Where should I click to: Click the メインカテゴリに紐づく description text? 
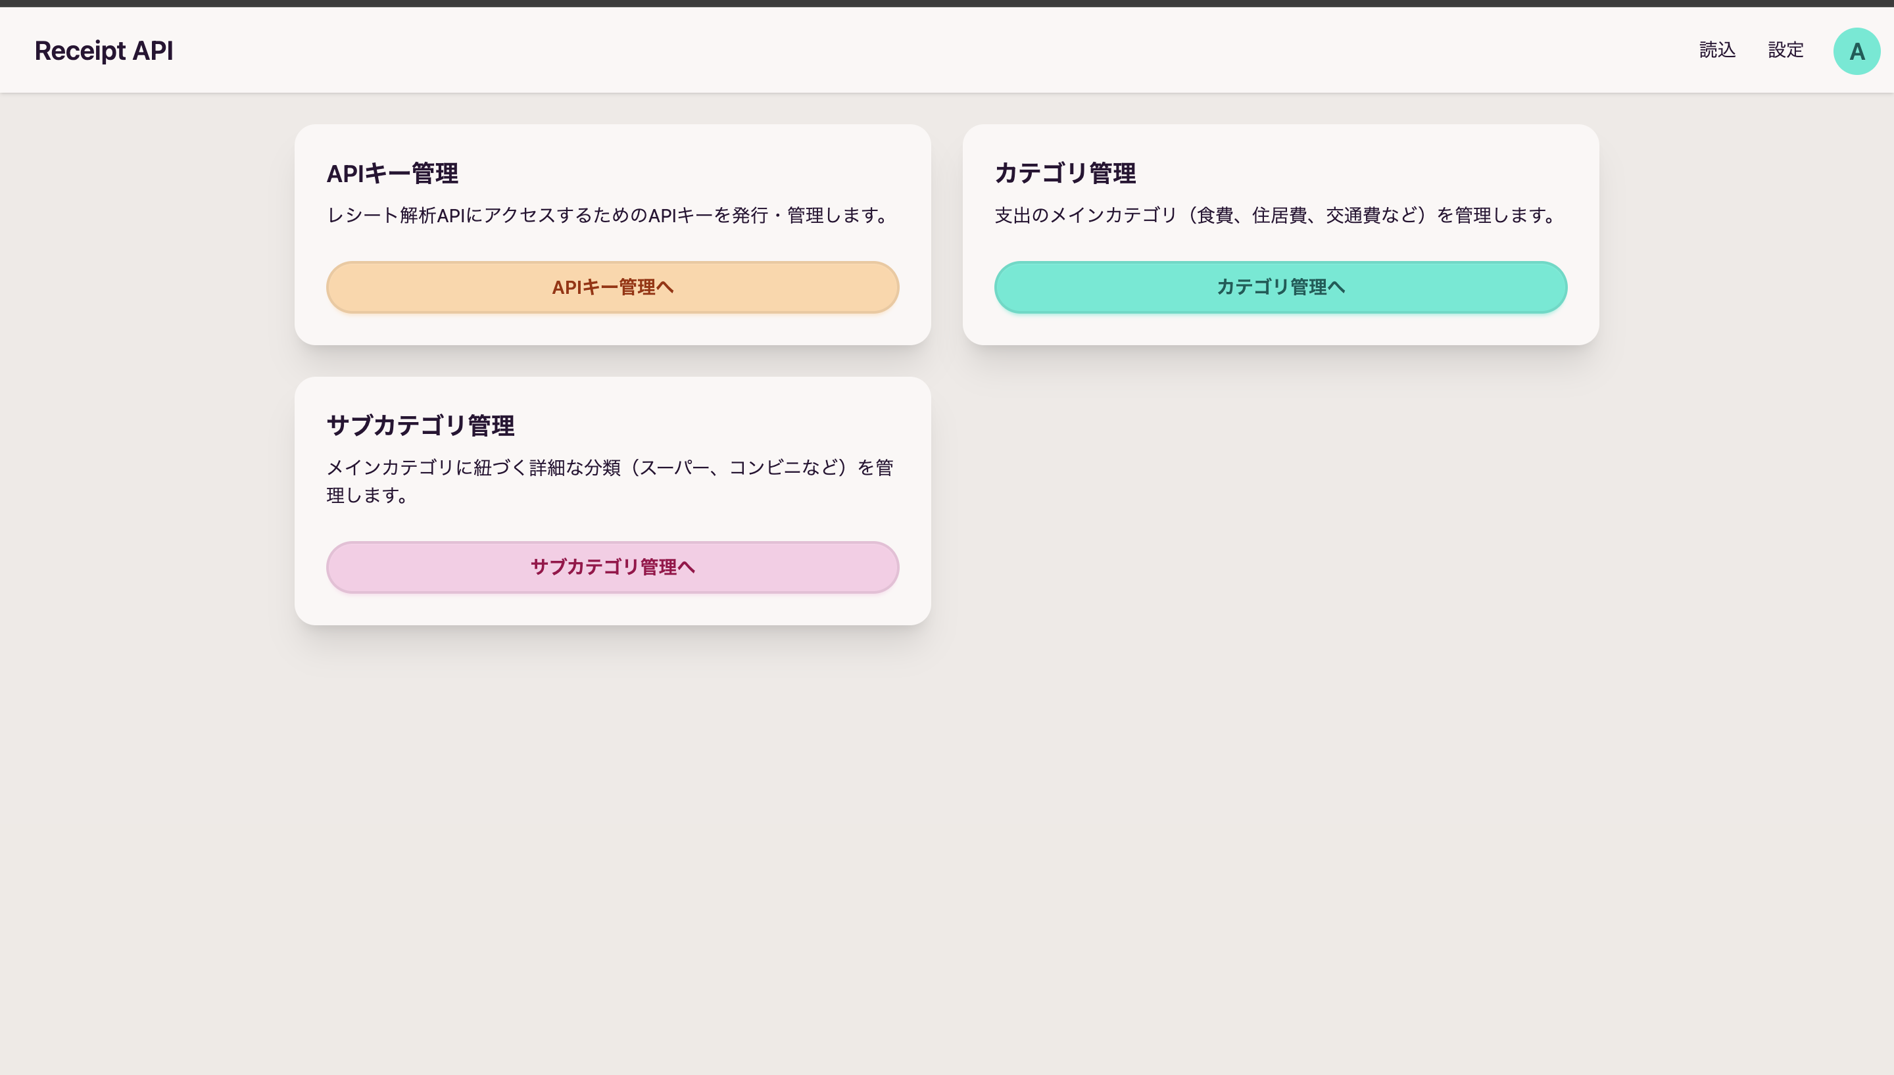click(x=610, y=481)
